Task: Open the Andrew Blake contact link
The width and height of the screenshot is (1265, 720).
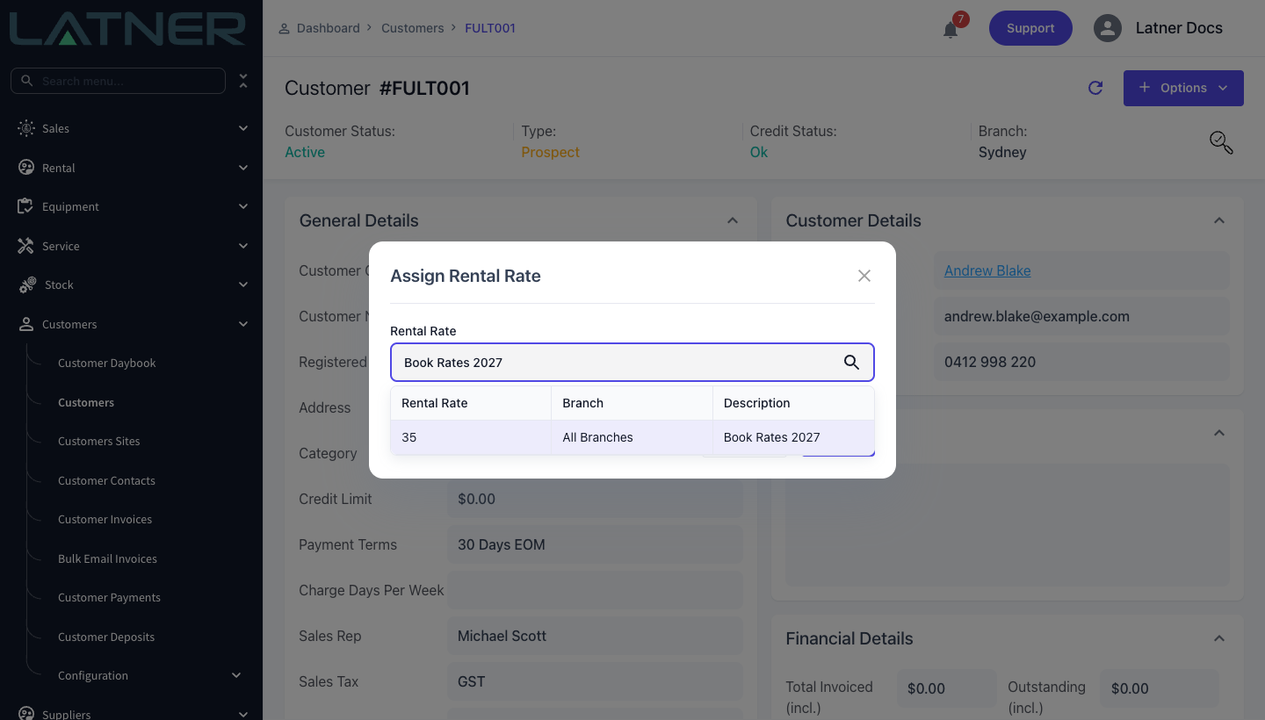Action: (987, 270)
